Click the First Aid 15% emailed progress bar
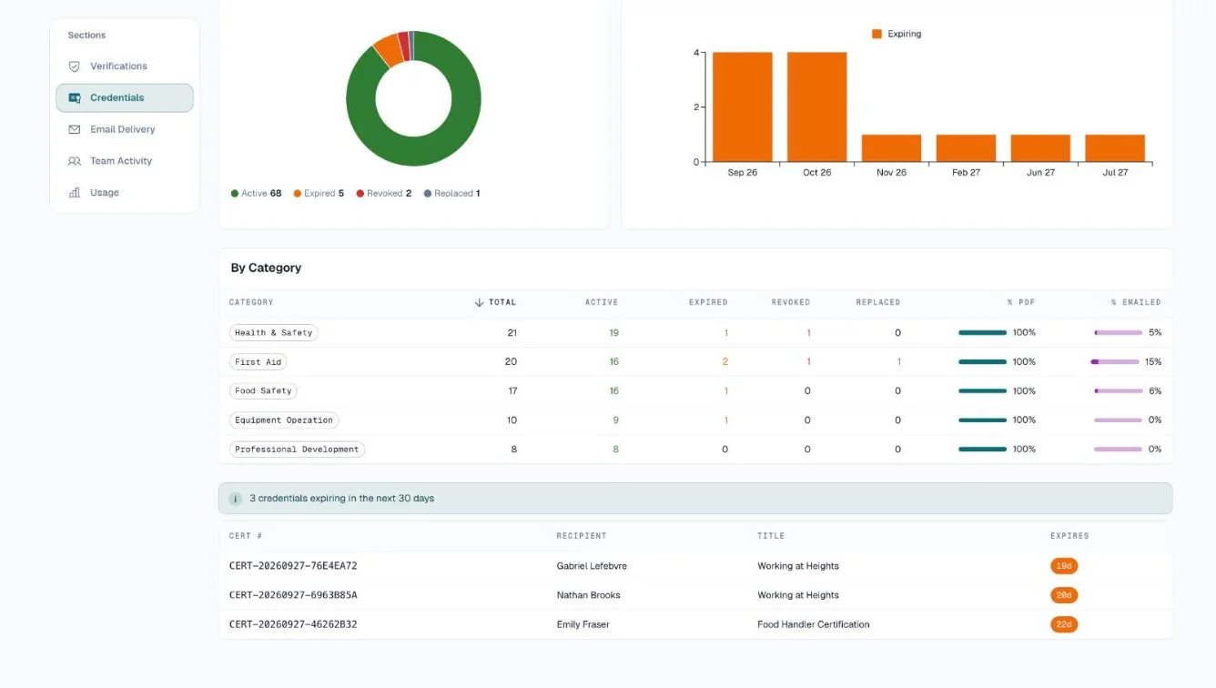The image size is (1216, 688). [1117, 362]
